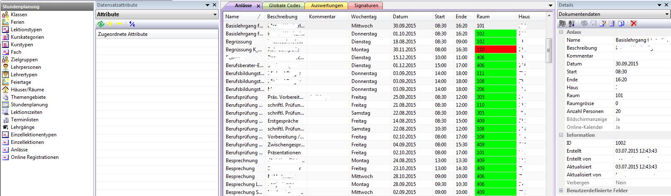Viewport: 671px width, 196px height.
Task: Expand the Benutzerdefinierte Felder section
Action: 561,191
